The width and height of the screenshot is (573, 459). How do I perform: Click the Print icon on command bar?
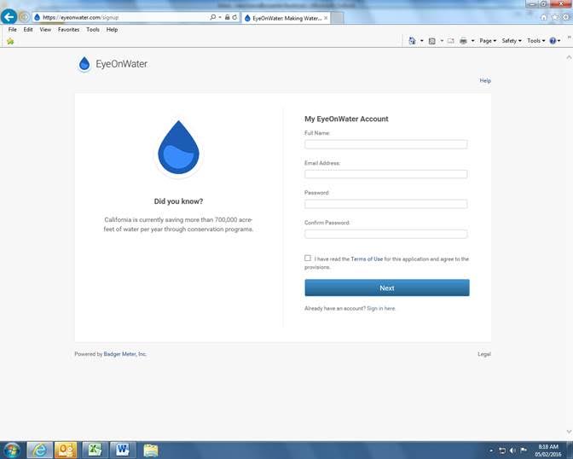tap(463, 41)
